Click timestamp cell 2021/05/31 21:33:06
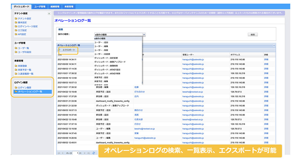This screenshot has width=301, height=163. click(67, 101)
